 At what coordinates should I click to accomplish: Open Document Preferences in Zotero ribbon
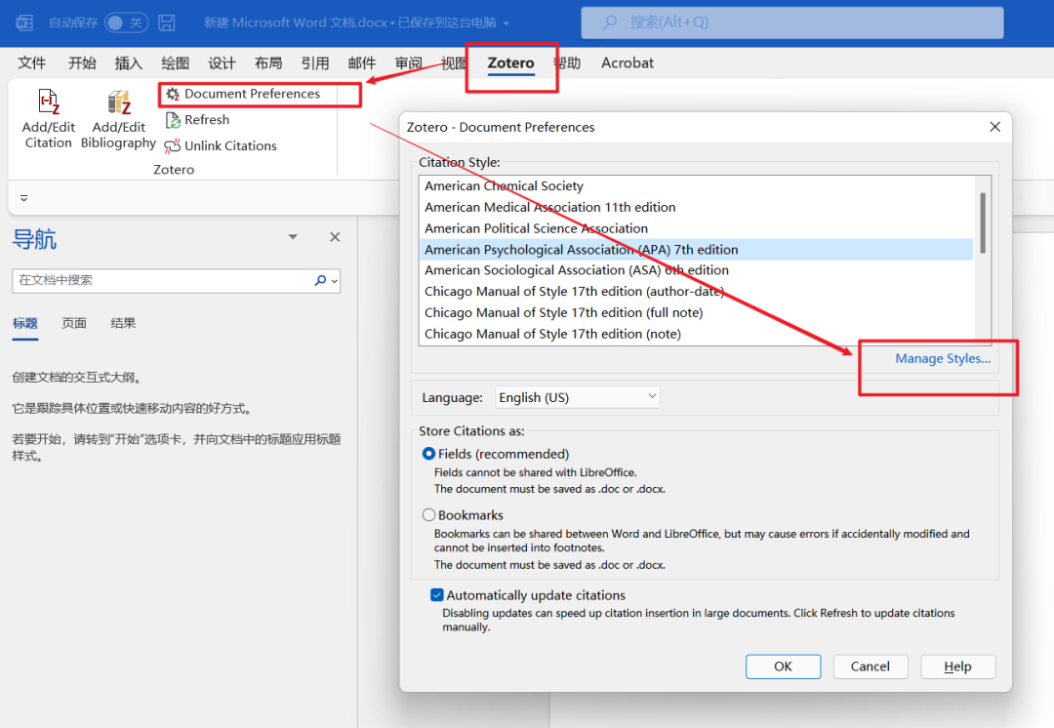coord(243,94)
